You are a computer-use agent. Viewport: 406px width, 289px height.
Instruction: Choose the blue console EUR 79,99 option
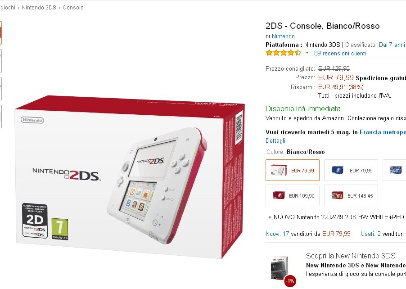(x=351, y=170)
